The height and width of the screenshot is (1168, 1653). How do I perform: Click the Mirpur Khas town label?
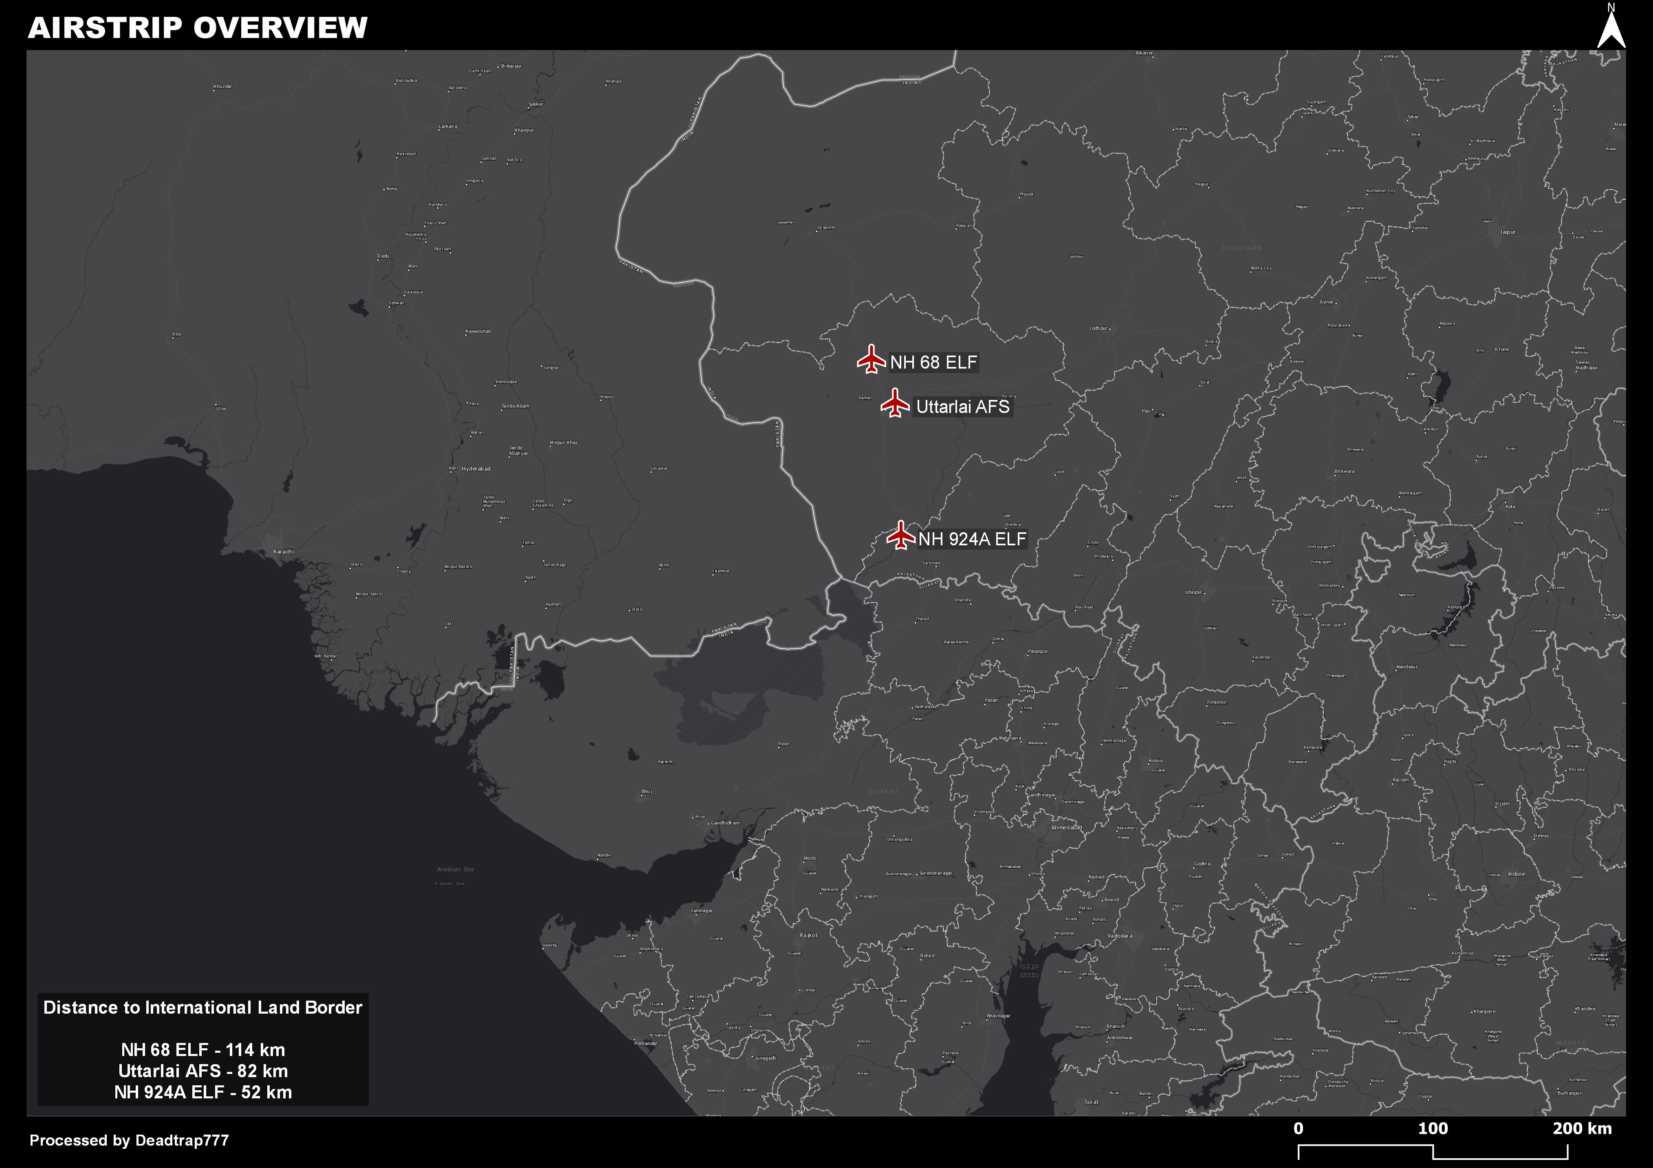(x=564, y=443)
